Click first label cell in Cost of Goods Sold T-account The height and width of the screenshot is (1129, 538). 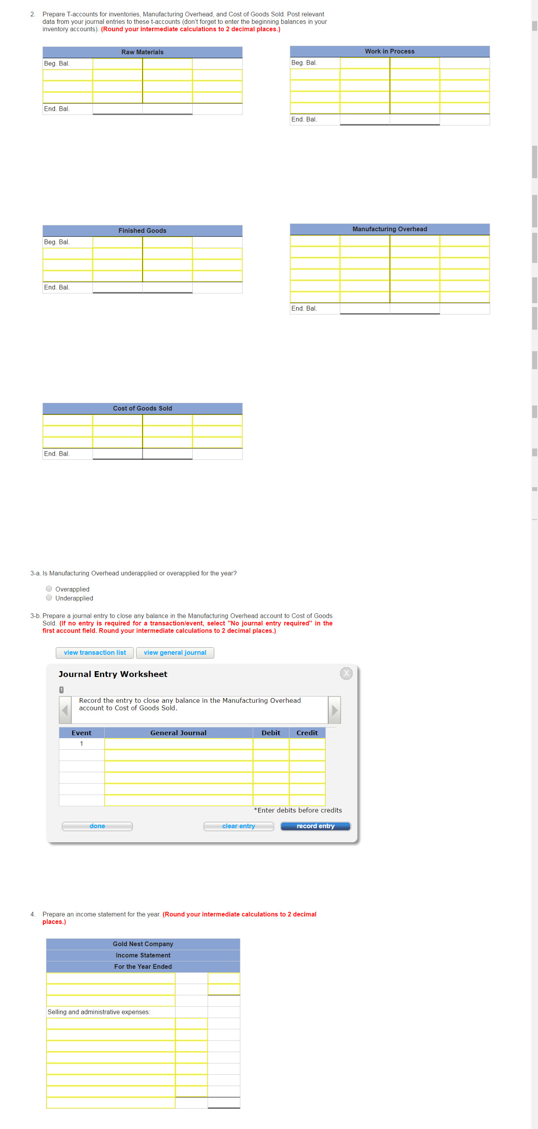pos(68,420)
